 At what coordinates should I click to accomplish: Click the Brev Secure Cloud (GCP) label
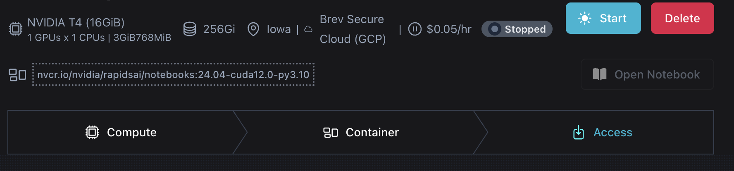tap(353, 29)
